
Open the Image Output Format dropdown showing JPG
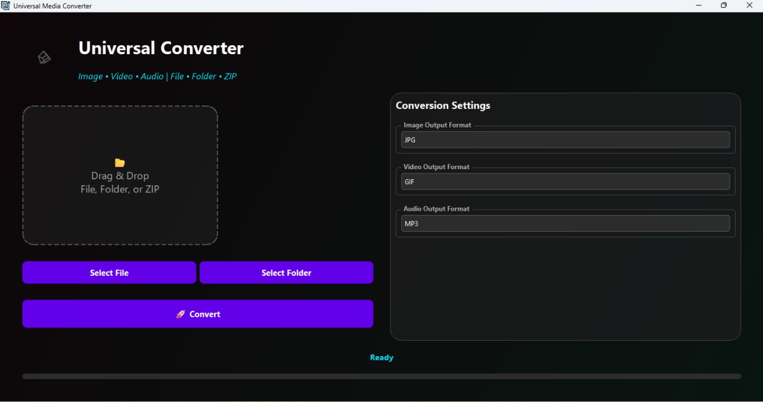pyautogui.click(x=565, y=139)
